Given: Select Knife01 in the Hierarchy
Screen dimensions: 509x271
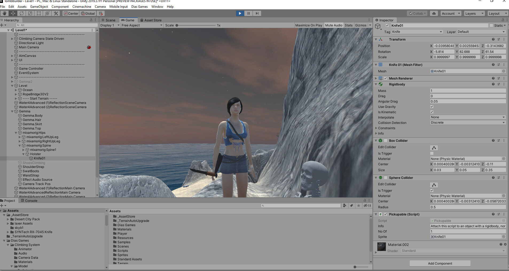Looking at the screenshot, I should click(x=39, y=158).
